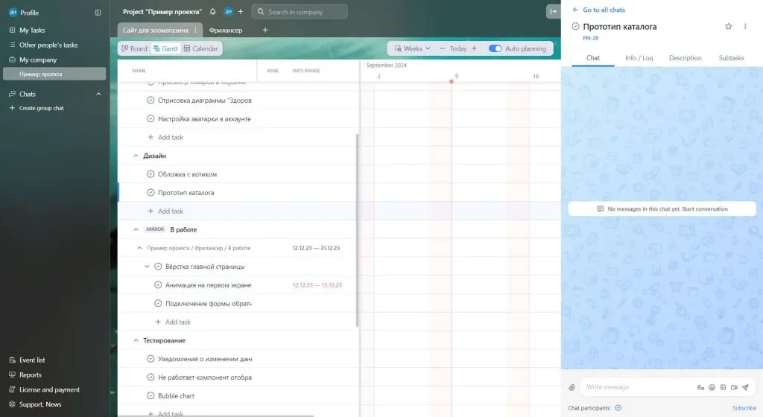
Task: Mark Отрисовка диаграммы task as complete
Action: [x=151, y=100]
